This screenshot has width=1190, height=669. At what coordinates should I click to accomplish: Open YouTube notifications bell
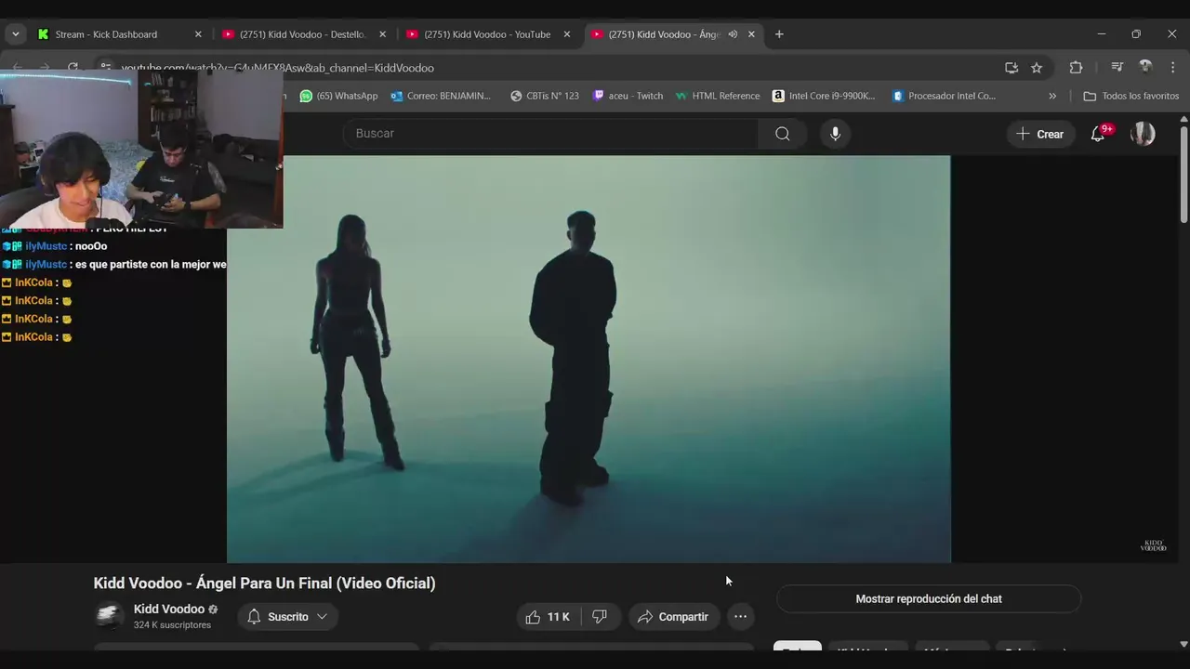pos(1098,134)
